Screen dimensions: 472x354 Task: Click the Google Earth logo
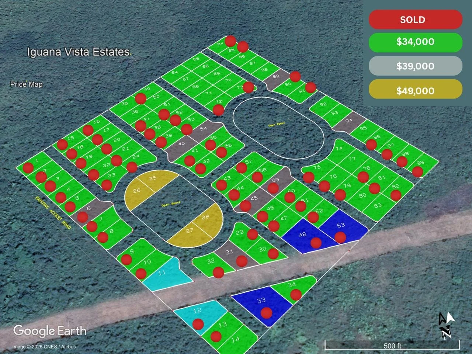pos(49,331)
